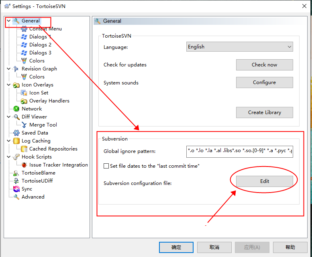Screen dimensions: 312x257
Task: Click the Merge Tool icon
Action: tap(24, 125)
